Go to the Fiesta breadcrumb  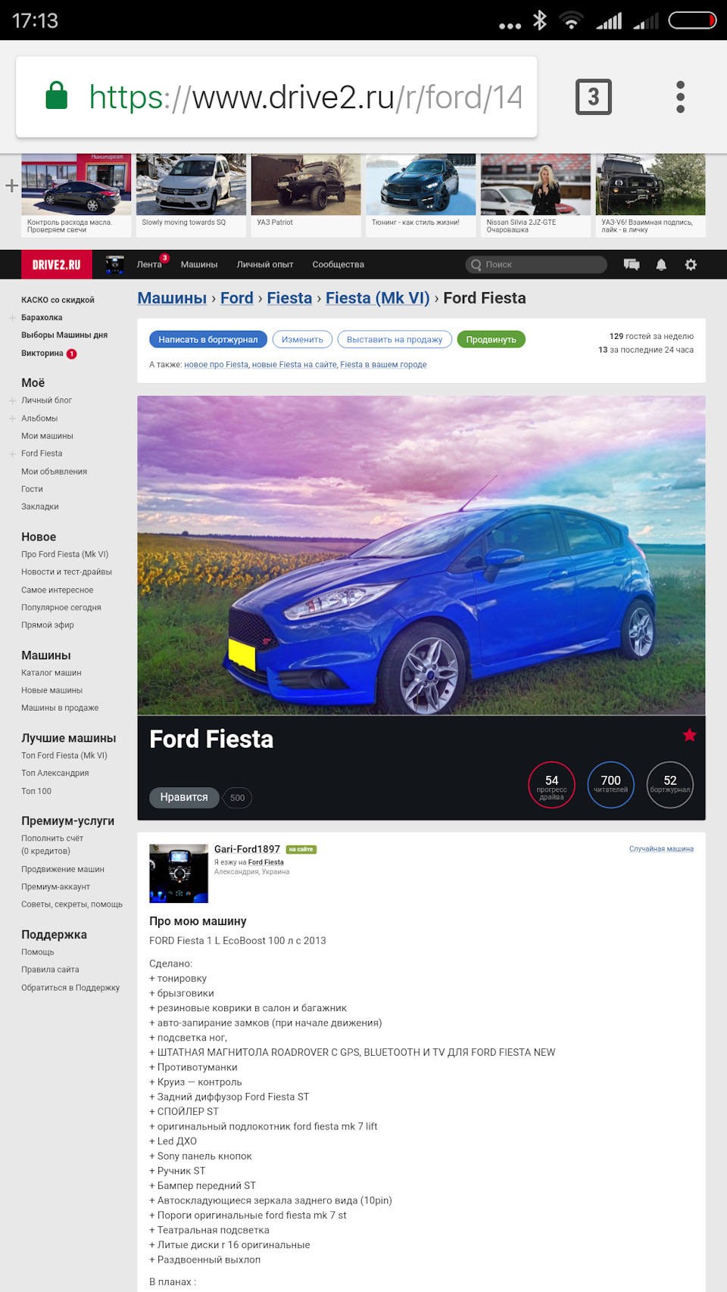(x=289, y=298)
